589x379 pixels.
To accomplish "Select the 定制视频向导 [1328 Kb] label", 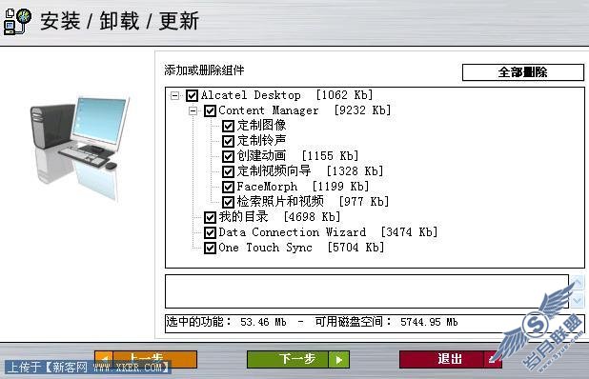I will (310, 171).
